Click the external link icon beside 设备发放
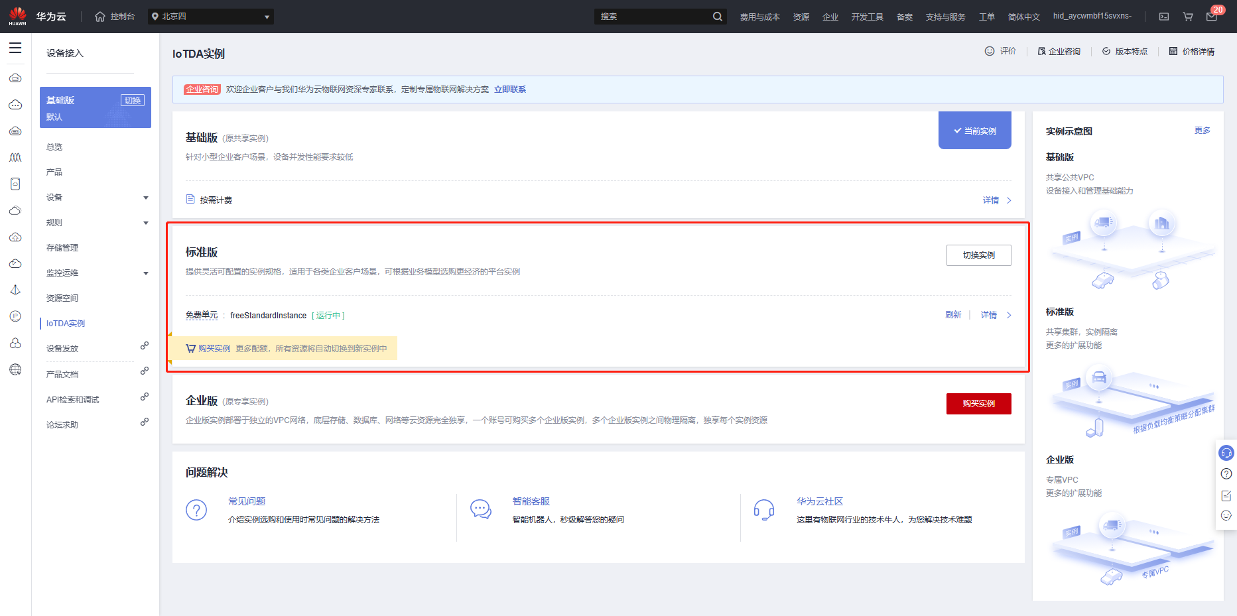 145,345
